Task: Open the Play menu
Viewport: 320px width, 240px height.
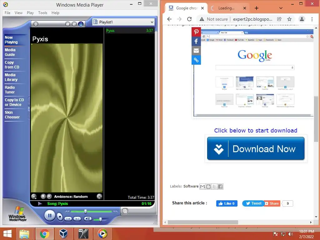Action: tap(30, 12)
